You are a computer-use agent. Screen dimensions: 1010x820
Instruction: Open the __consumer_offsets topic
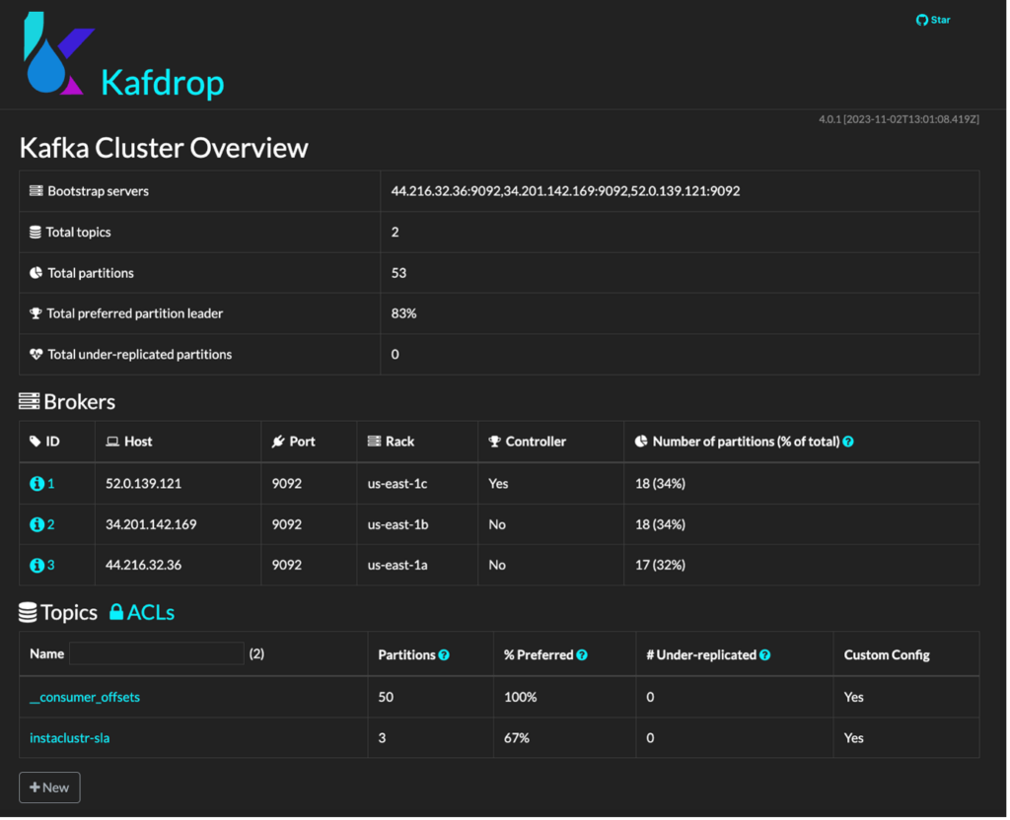85,697
